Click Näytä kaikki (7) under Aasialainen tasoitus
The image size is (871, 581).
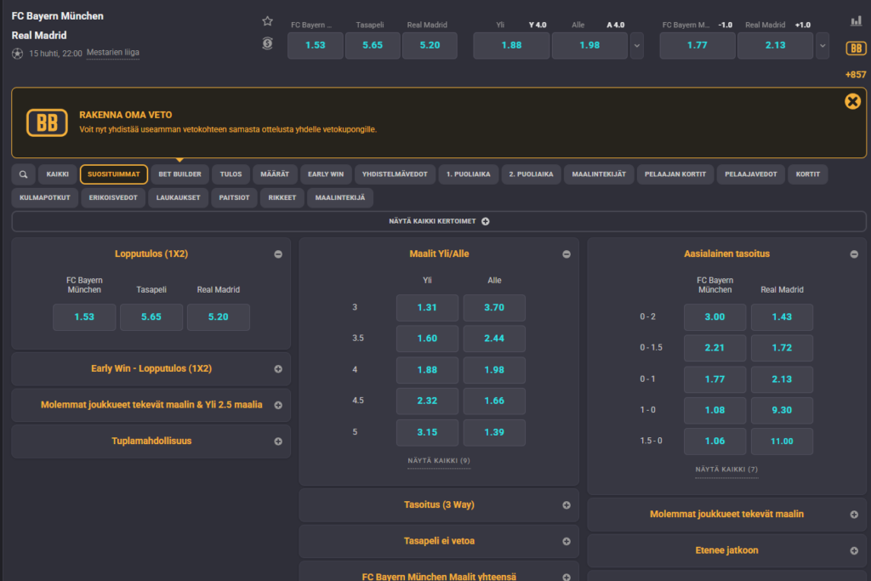(x=726, y=470)
